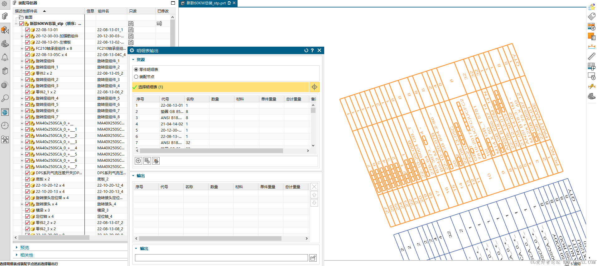
Task: Click the 只读 column header
Action: coord(141,11)
